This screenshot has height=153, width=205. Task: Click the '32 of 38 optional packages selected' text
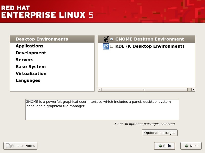[145, 124]
